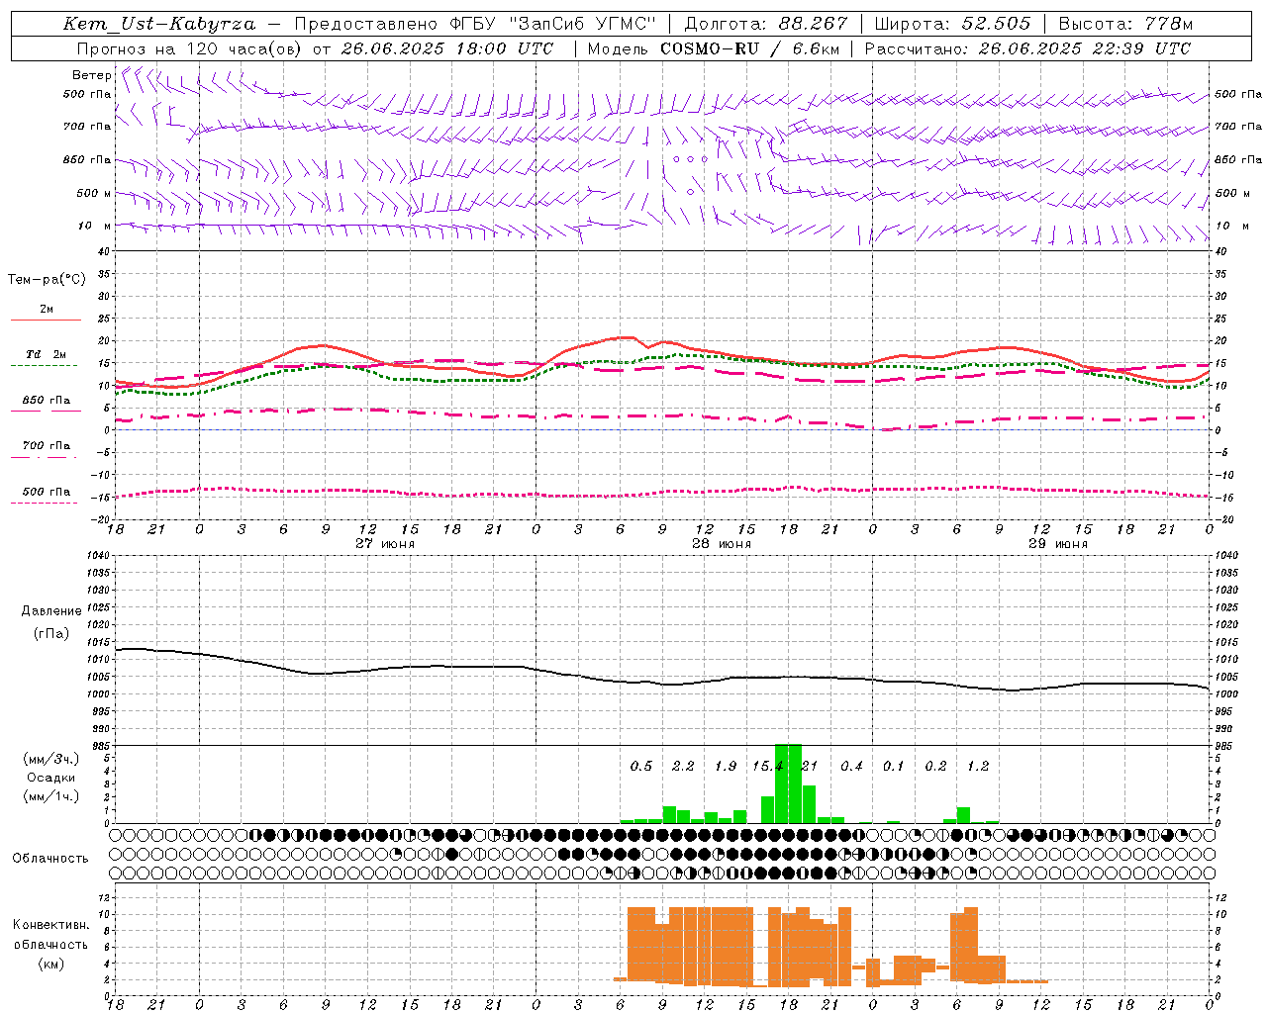Click the 0.5 precipitation total value
The width and height of the screenshot is (1267, 1013).
(x=641, y=767)
